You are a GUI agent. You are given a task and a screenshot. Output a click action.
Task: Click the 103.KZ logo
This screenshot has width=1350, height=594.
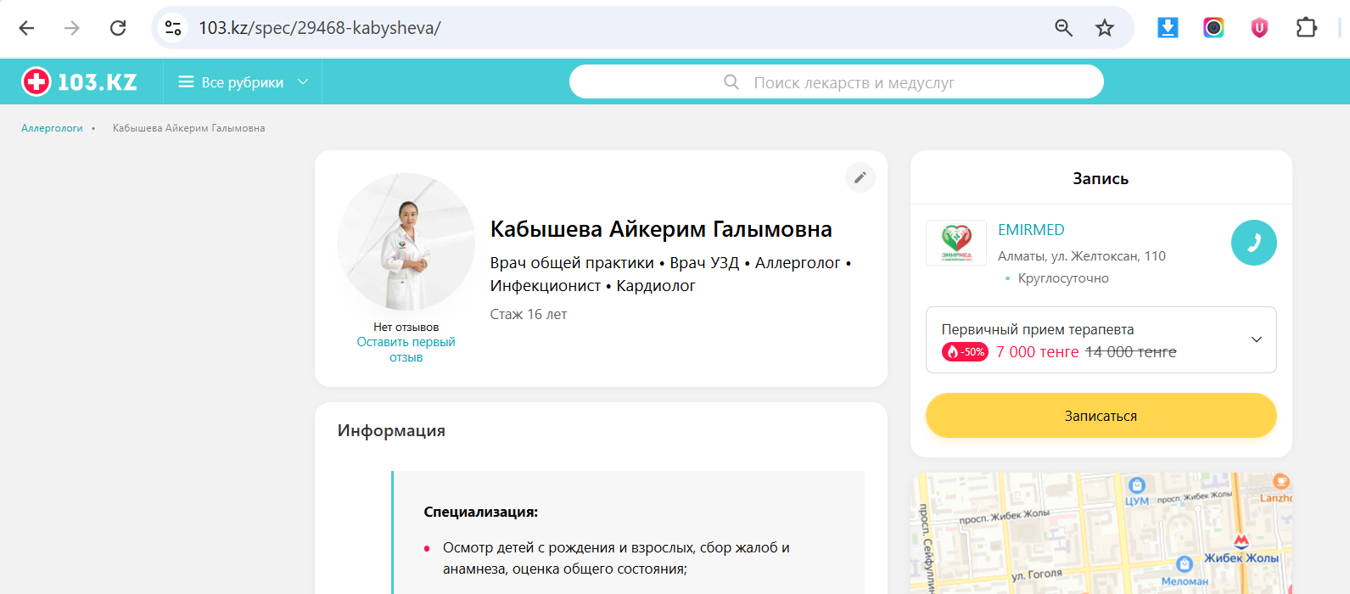(79, 81)
